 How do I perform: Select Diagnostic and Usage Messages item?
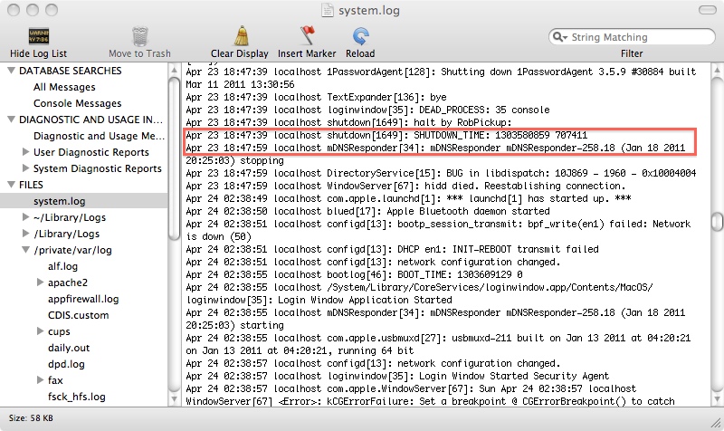coord(99,136)
